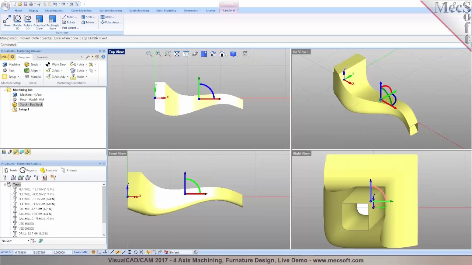This screenshot has height=265, width=472.
Task: Collapse the Tools tree node
Action: 5,184
